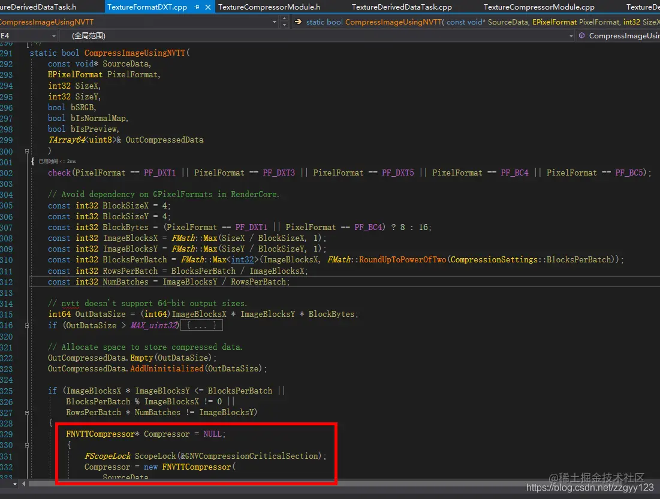This screenshot has width=660, height=499.
Task: Click the Empty method call on line 322
Action: coord(141,358)
